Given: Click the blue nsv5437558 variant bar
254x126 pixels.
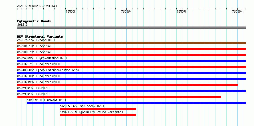Looking at the screenshot, I should (x=132, y=61).
